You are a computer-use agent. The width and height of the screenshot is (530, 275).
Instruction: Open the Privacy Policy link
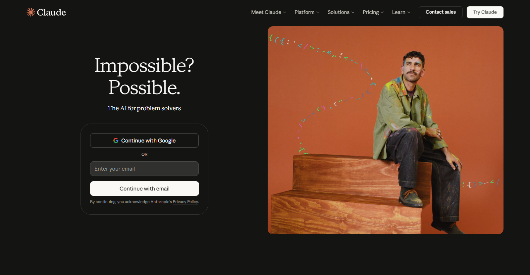[185, 202]
